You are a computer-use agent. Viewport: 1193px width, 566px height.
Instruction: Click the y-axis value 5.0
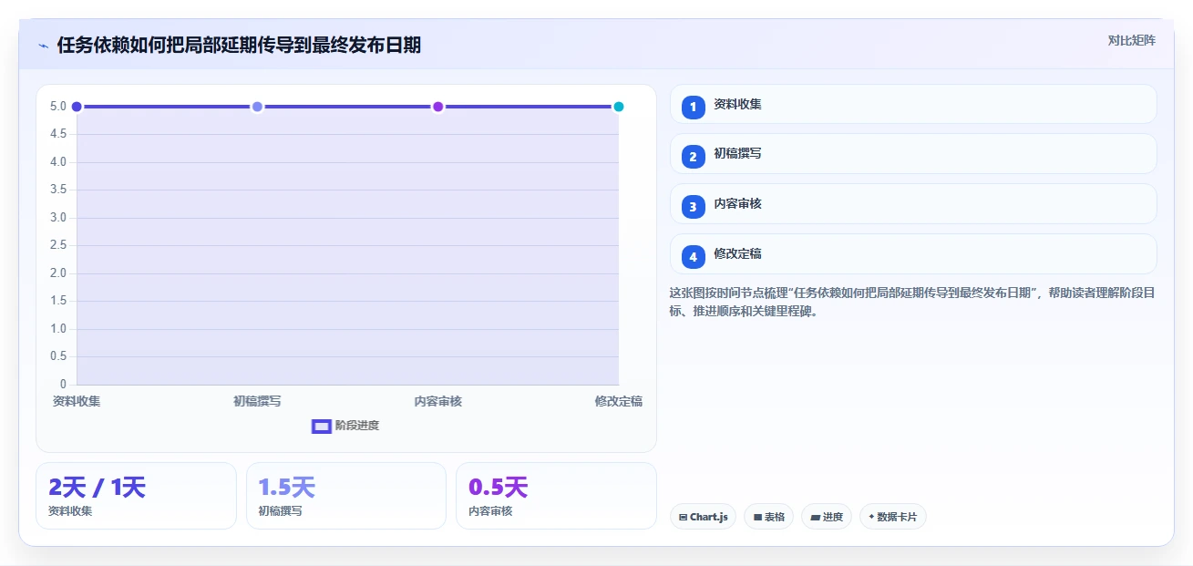[58, 107]
